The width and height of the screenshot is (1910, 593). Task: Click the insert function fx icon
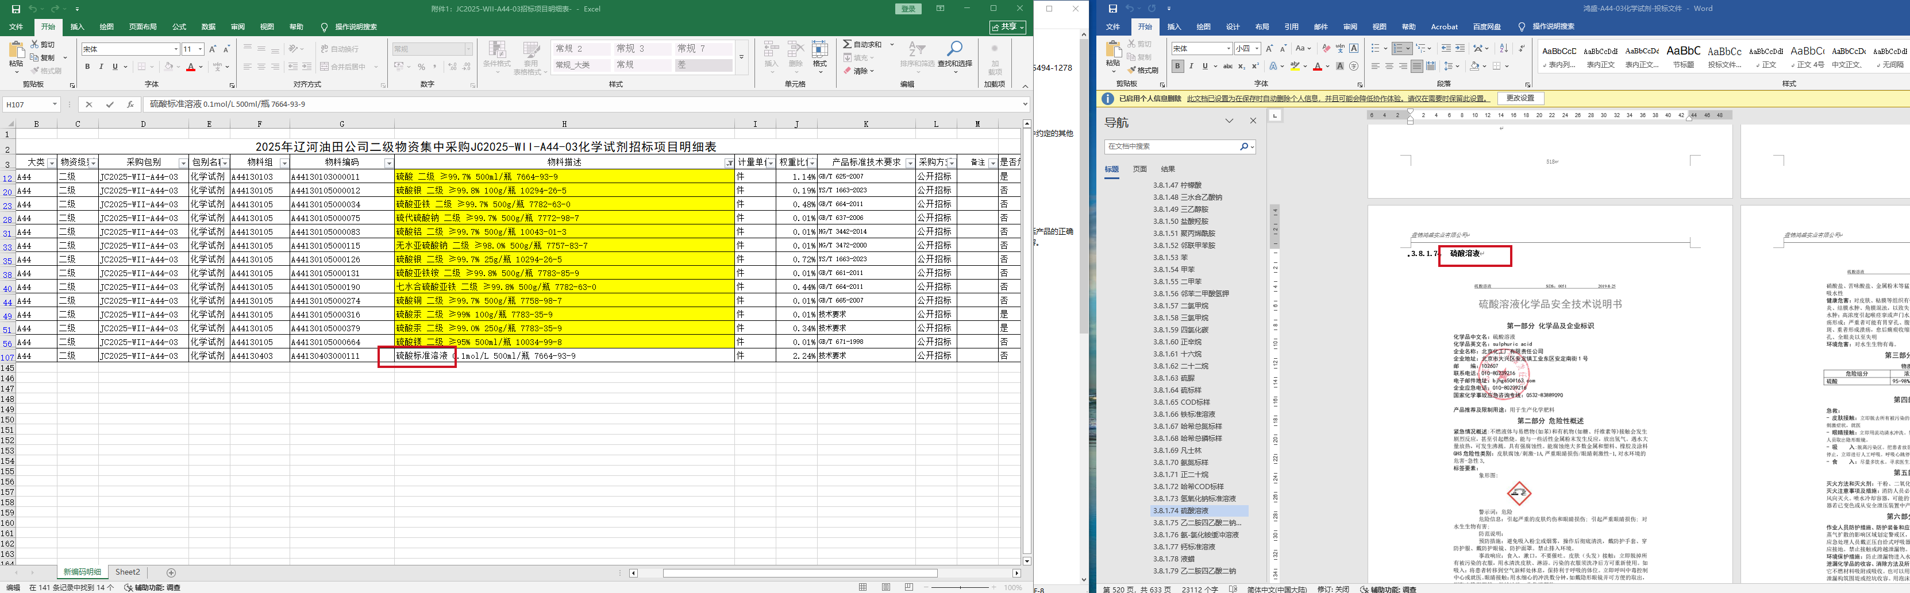[x=130, y=104]
